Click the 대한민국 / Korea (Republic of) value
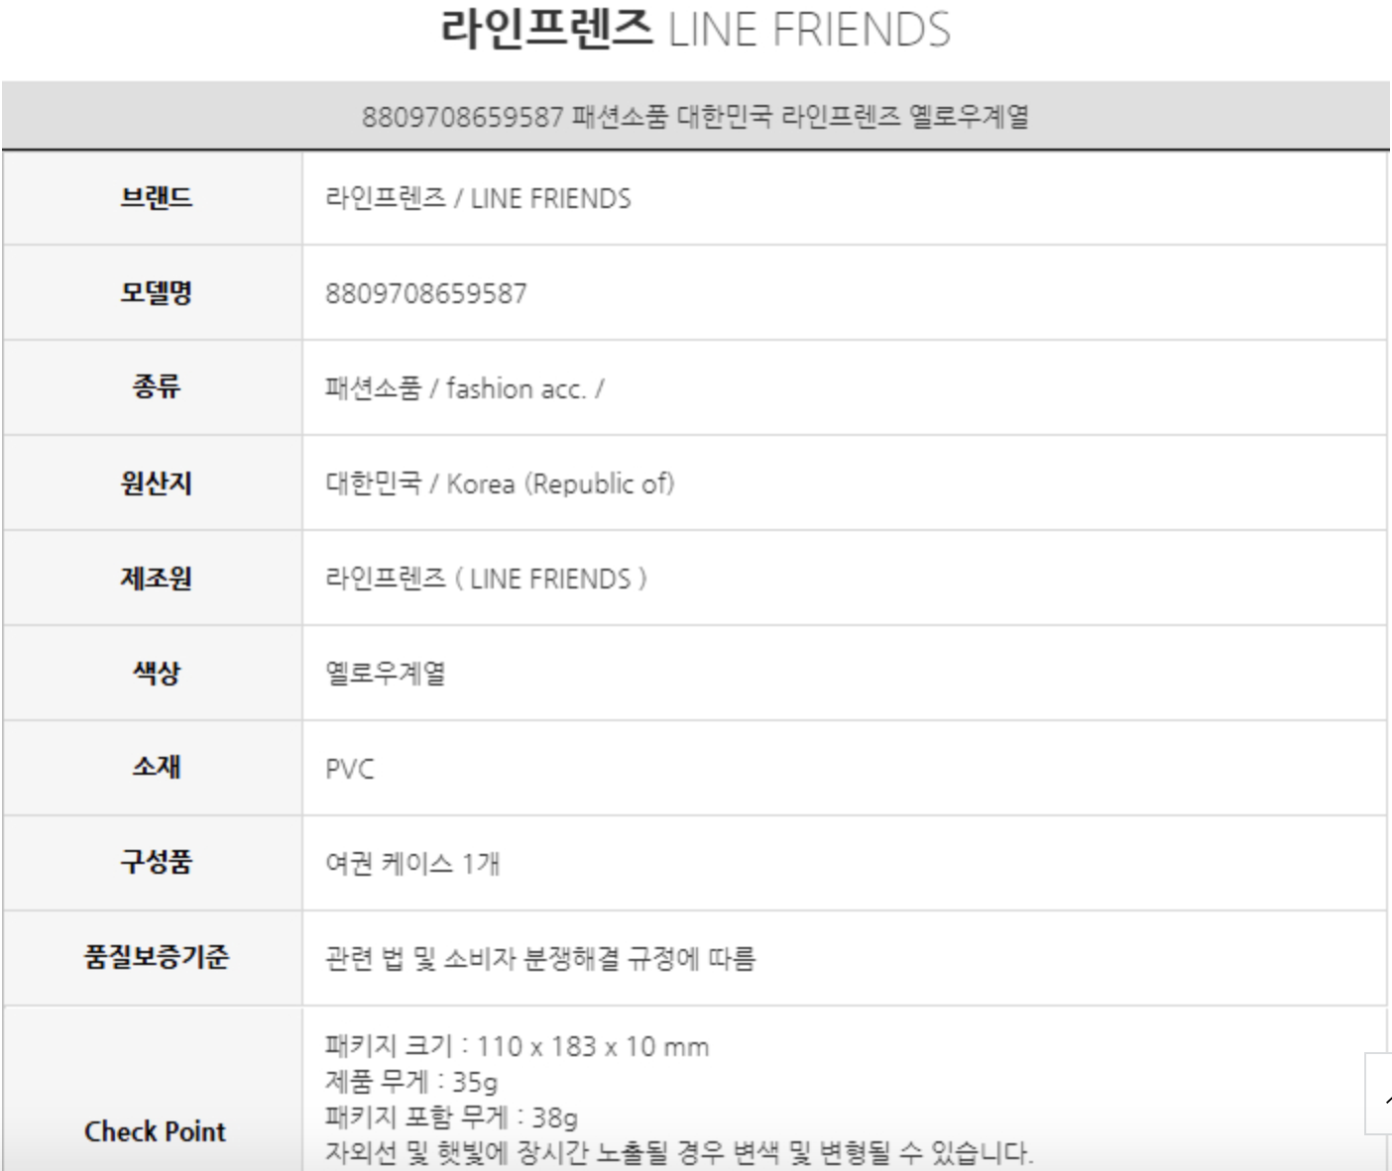Screen dimensions: 1392x1171 click(500, 483)
